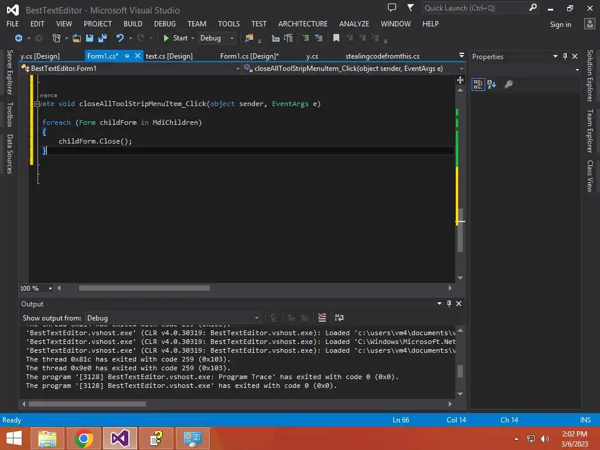Open the Debug configuration dropdown
The width and height of the screenshot is (600, 450).
point(231,38)
